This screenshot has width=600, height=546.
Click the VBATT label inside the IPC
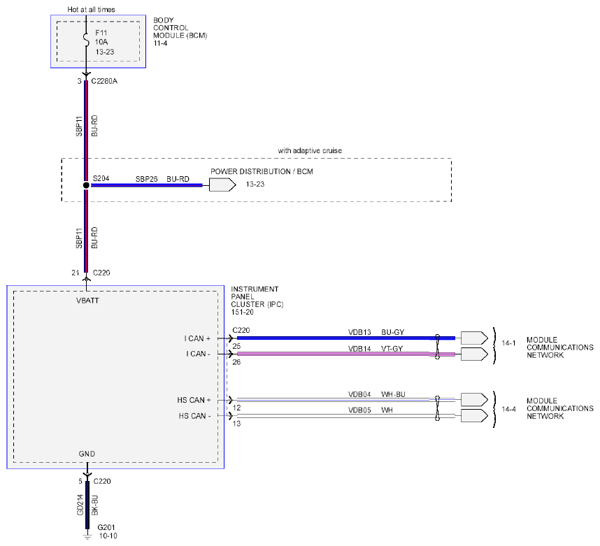pos(87,301)
